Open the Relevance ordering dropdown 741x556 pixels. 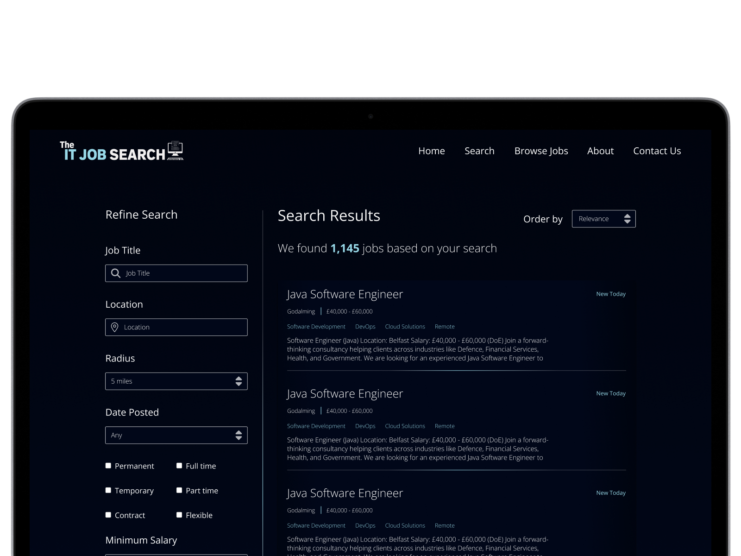pos(600,218)
